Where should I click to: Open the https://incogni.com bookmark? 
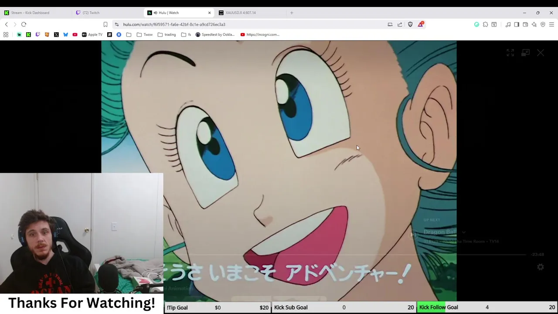(x=260, y=34)
